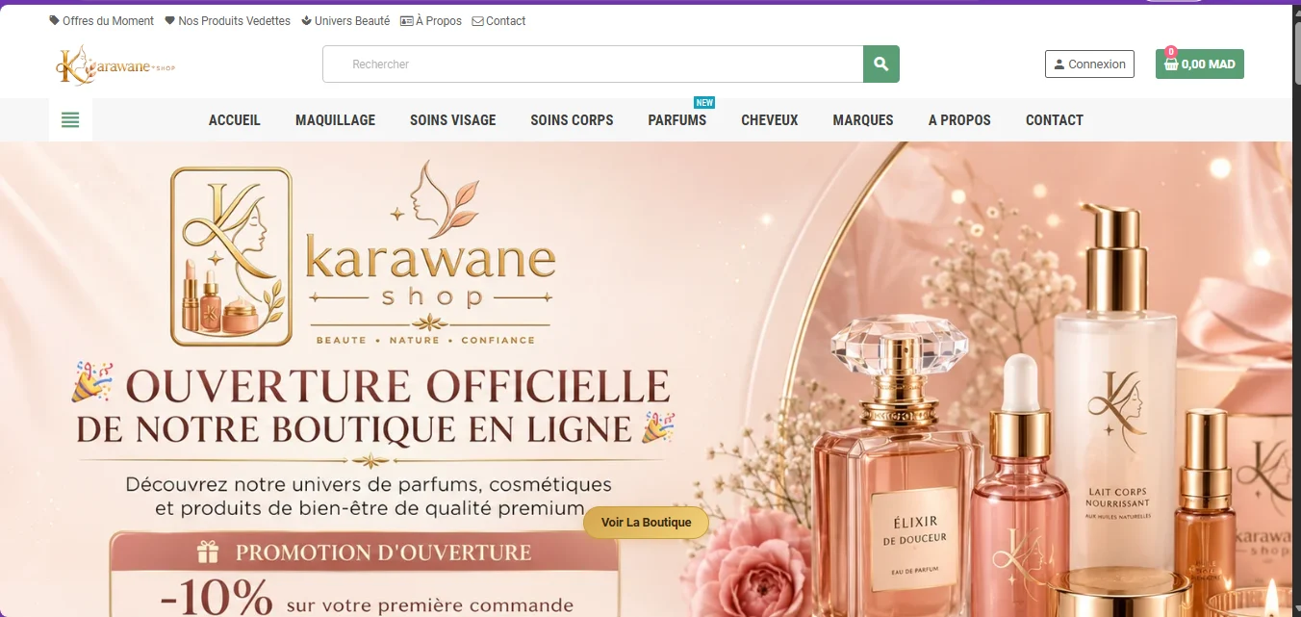The height and width of the screenshot is (617, 1301).
Task: Open the CHEVEUX menu
Action: tap(770, 120)
